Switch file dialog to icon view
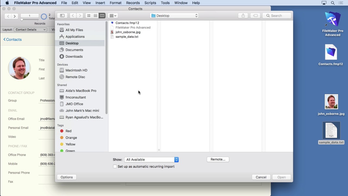Viewport: 348px width, 196px height. (89, 16)
